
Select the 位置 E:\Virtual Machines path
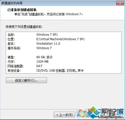(60, 39)
